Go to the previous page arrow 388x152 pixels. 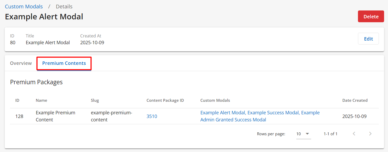pyautogui.click(x=354, y=134)
